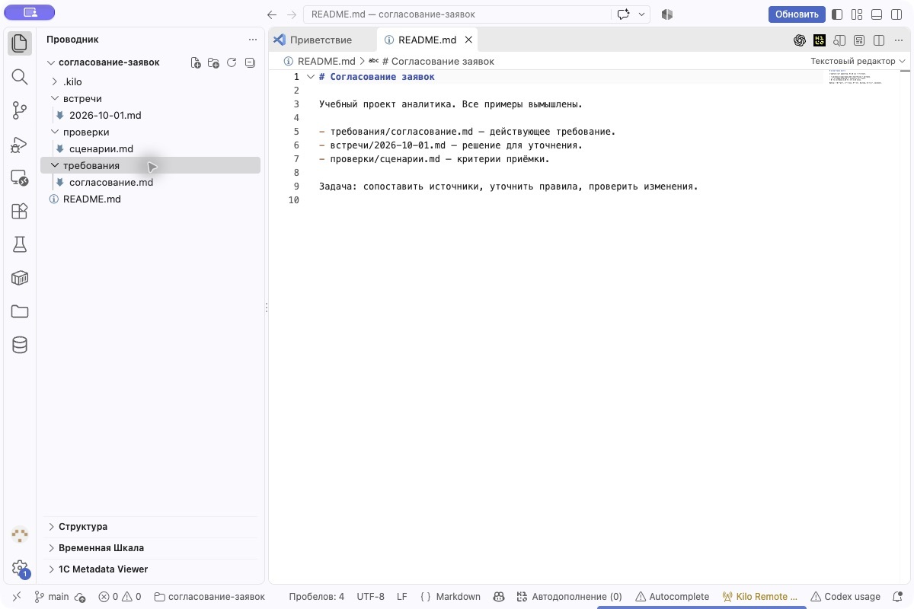Select the README.md editor tab
Image resolution: width=914 pixels, height=609 pixels.
(427, 40)
